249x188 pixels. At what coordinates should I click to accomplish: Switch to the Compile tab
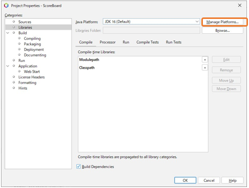[86, 42]
